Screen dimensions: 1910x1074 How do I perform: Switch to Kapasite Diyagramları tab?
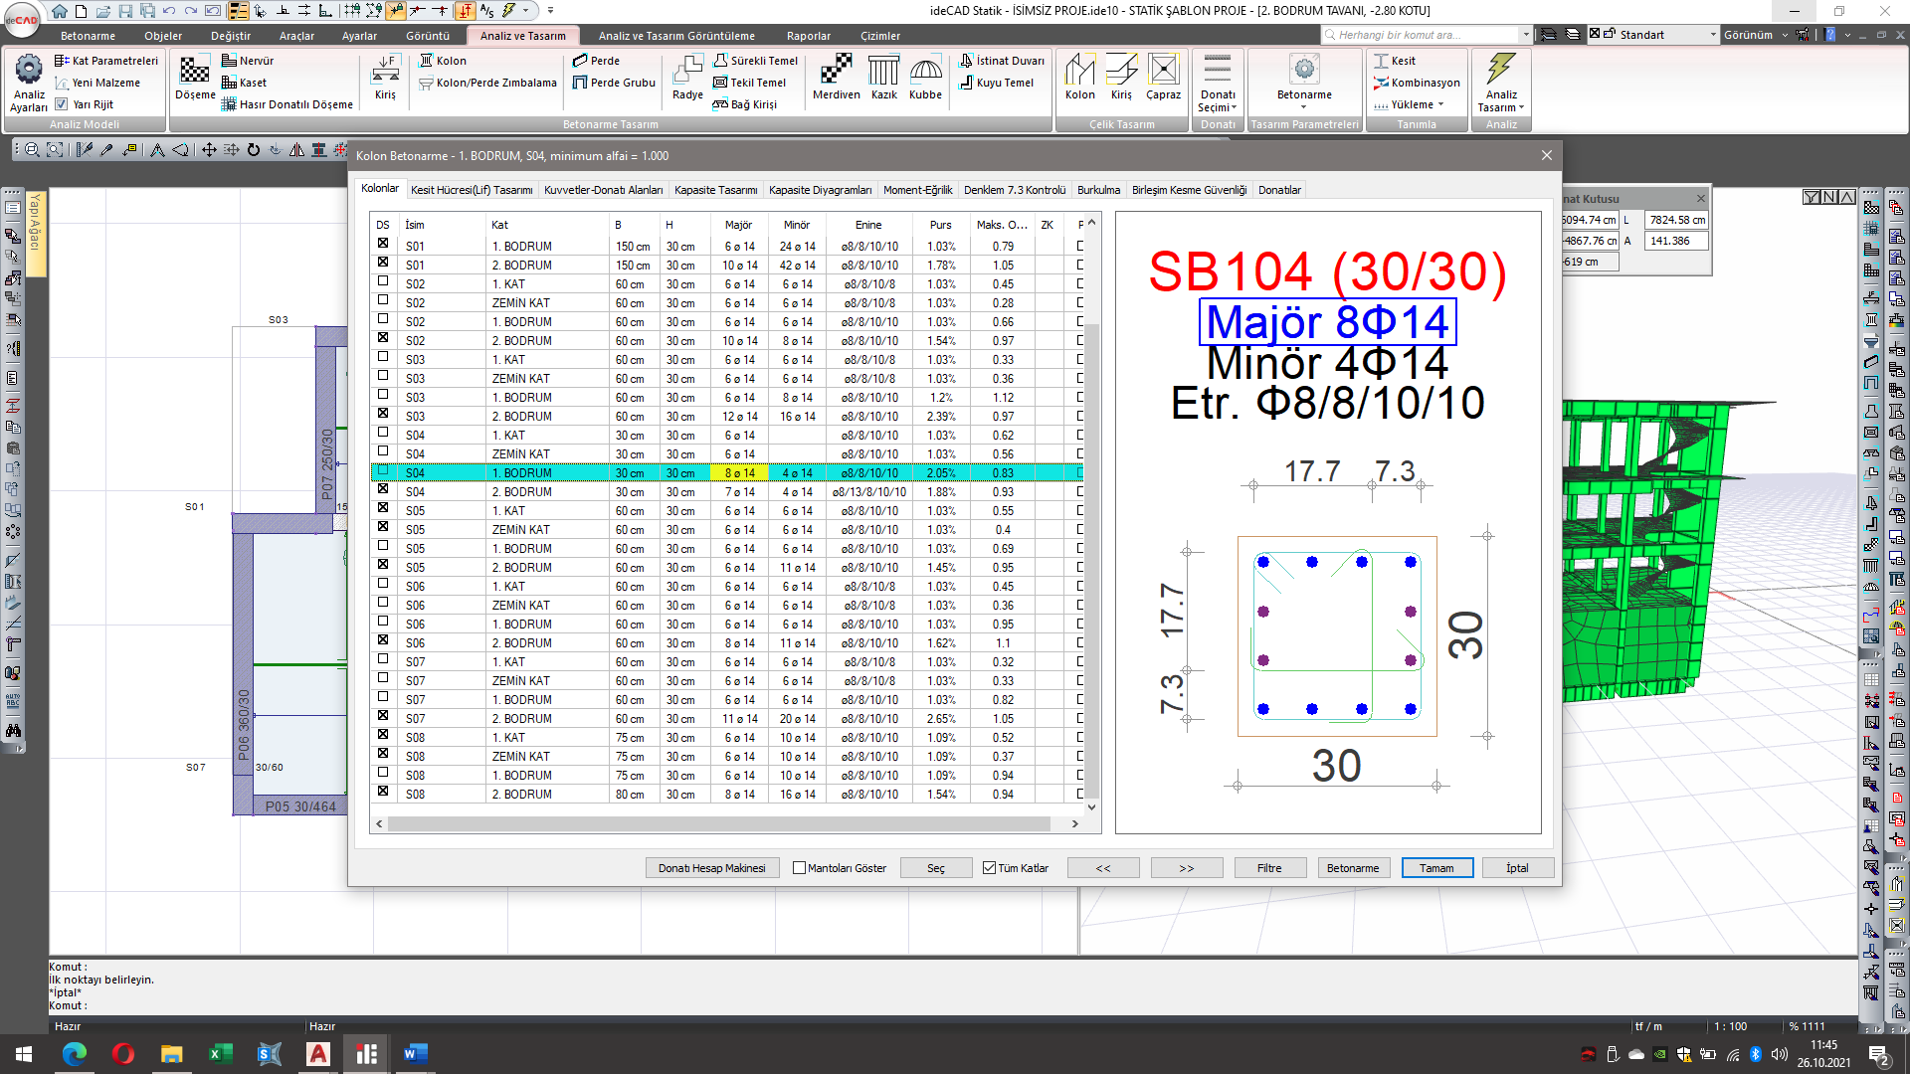(821, 190)
